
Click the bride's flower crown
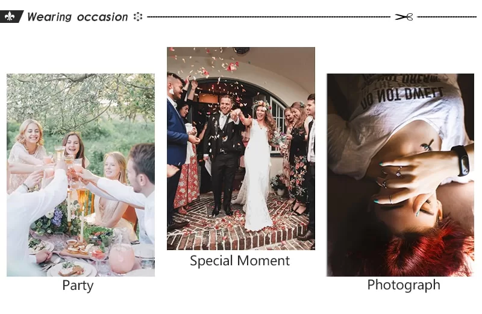[x=261, y=105]
